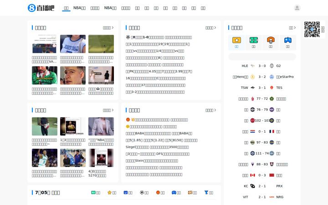Click the 97 - 83 score

(x=262, y=142)
